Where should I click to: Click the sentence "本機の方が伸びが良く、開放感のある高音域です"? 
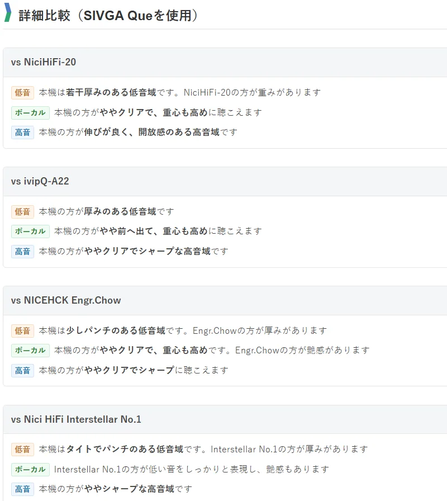pyautogui.click(x=138, y=133)
